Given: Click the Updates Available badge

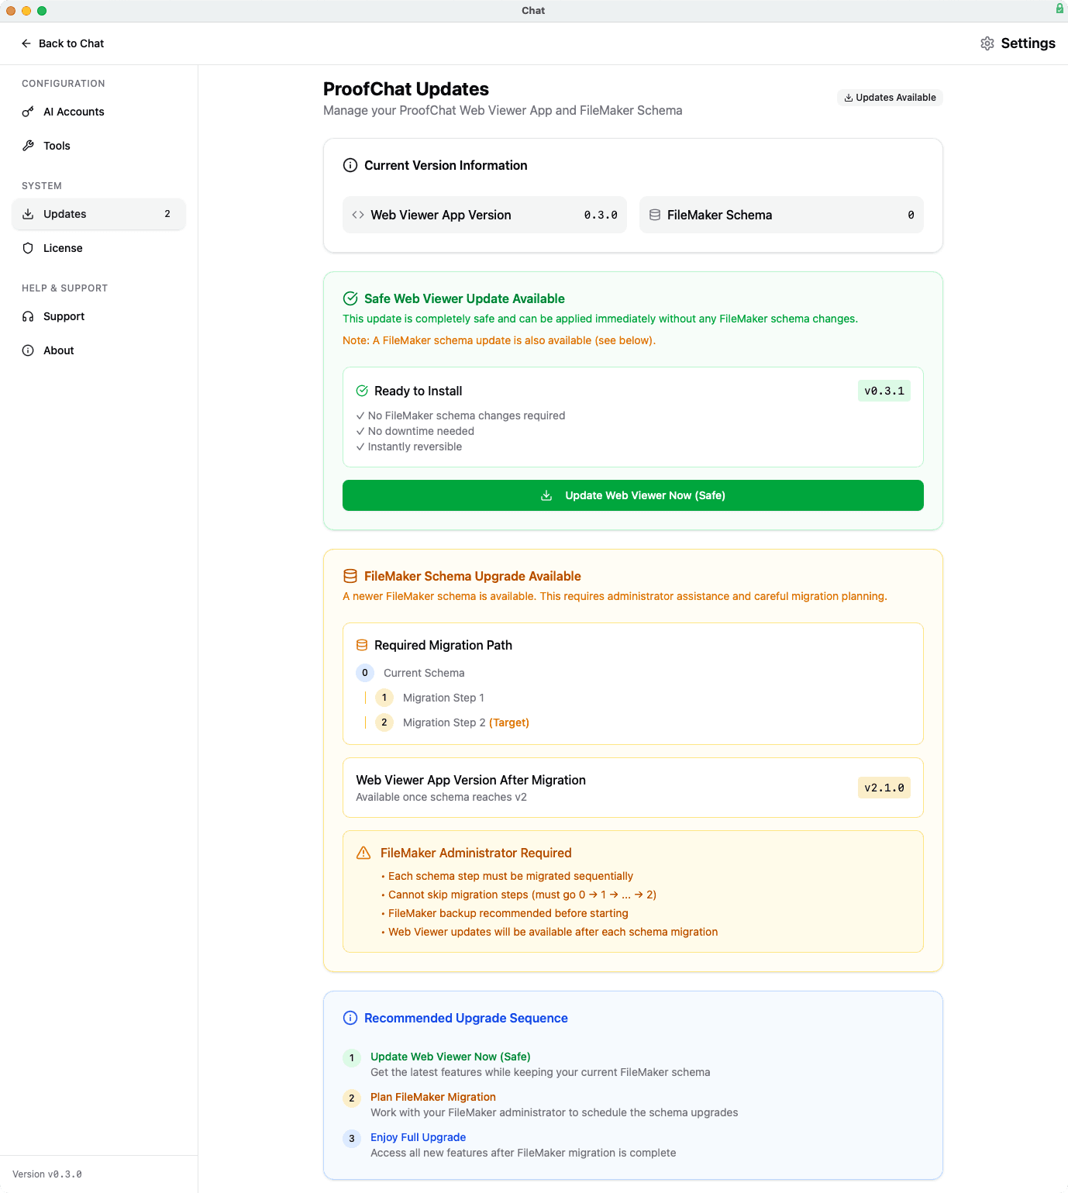Looking at the screenshot, I should [x=889, y=97].
